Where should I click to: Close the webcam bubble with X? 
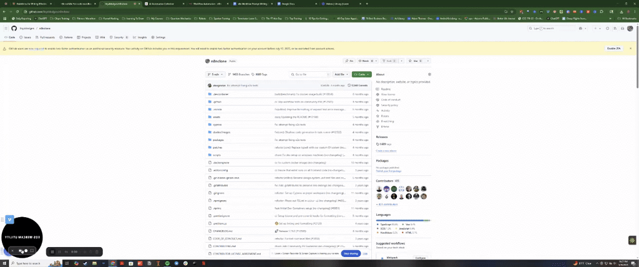pos(12,251)
